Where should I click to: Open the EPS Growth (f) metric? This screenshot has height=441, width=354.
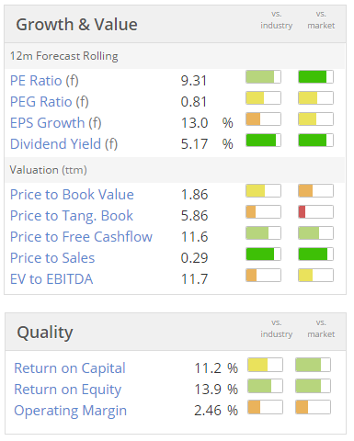[56, 123]
